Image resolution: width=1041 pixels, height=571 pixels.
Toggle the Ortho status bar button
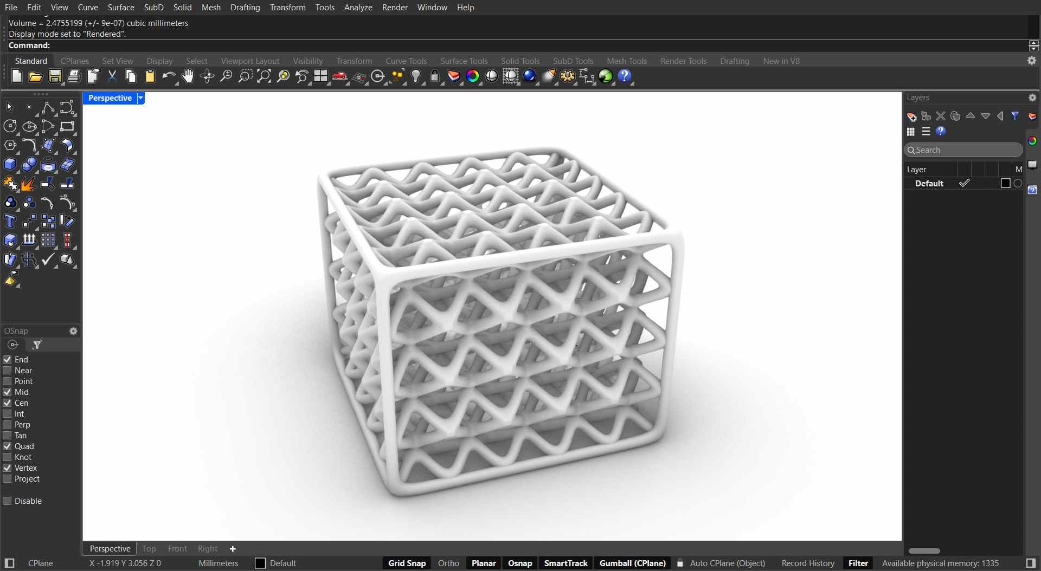tap(448, 563)
